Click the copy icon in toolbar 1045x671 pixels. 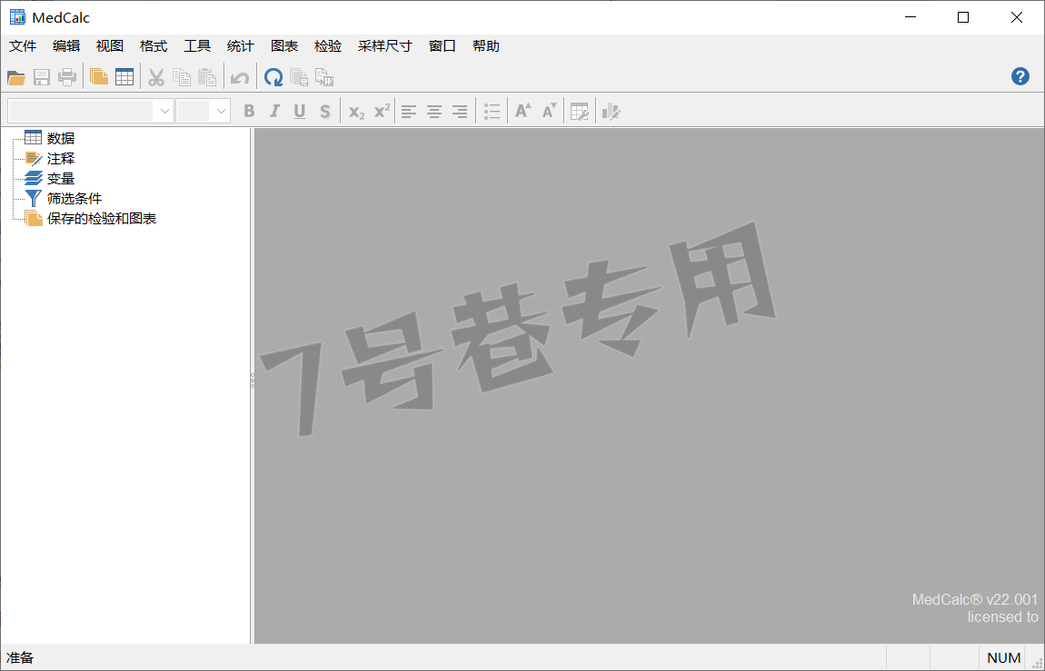coord(181,77)
